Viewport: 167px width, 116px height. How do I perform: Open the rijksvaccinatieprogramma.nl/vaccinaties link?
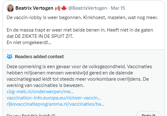55,104
